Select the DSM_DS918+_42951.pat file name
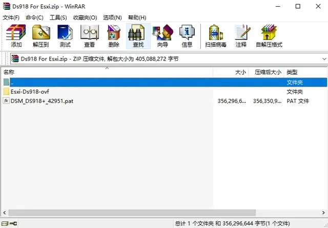The image size is (328, 228). tap(42, 101)
